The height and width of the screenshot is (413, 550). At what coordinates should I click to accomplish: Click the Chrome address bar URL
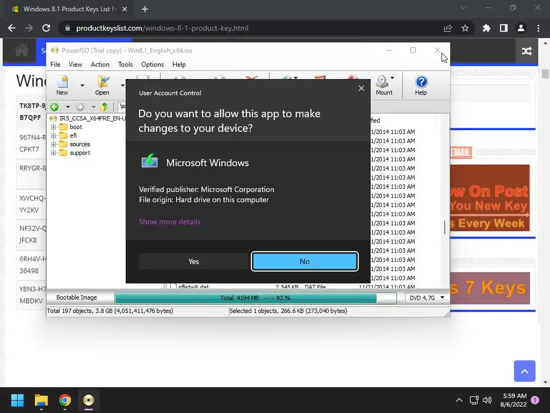pos(162,28)
